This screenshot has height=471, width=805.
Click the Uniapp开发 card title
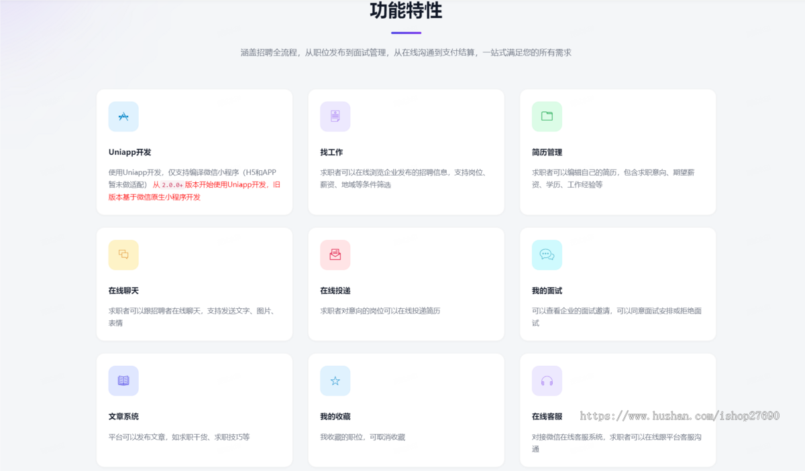coord(130,152)
